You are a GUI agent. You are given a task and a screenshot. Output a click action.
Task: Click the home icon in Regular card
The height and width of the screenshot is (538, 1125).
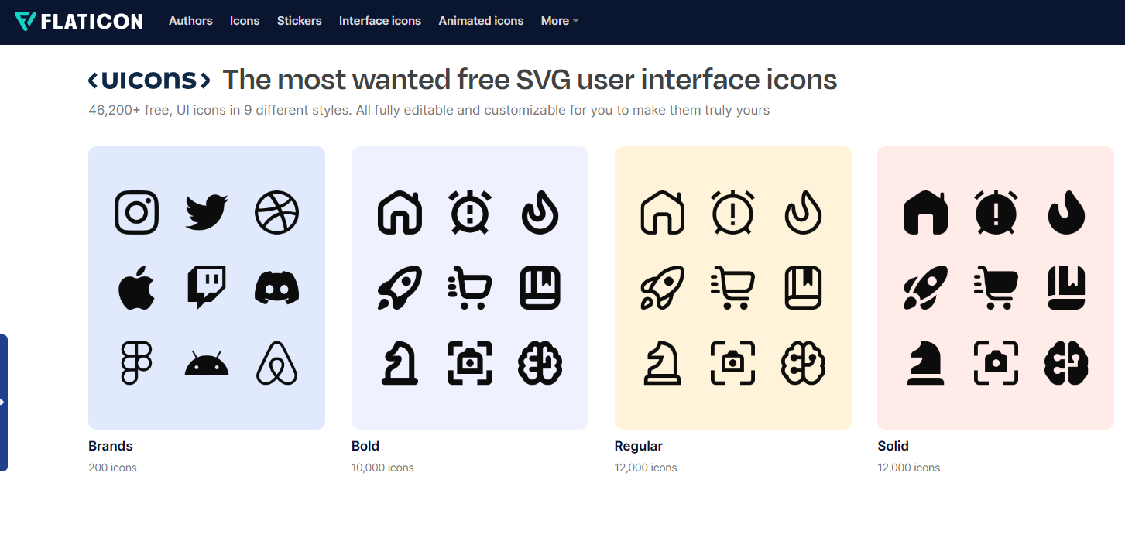tap(663, 212)
